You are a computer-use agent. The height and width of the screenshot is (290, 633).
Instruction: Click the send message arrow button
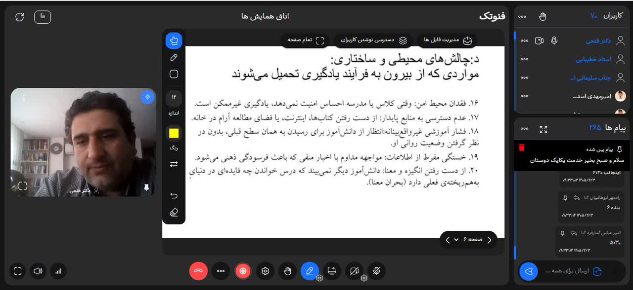[529, 271]
